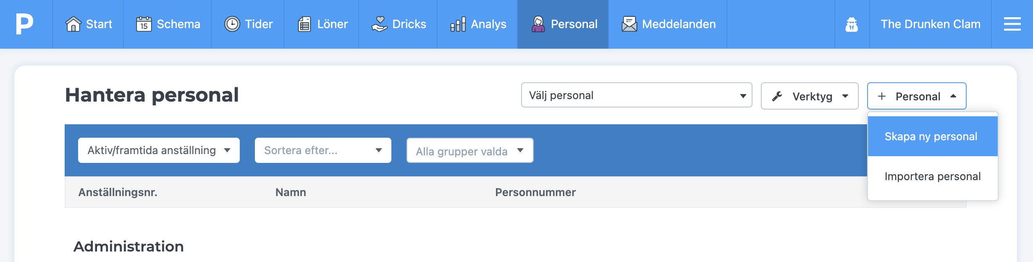This screenshot has height=262, width=1033.
Task: Open Aktiv/framtida anställning filter
Action: pyautogui.click(x=159, y=150)
